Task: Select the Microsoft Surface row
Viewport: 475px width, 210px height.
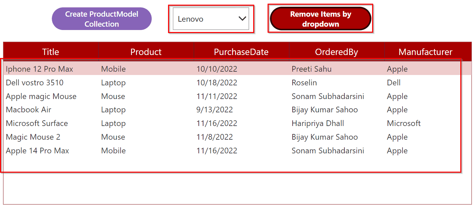Action: coord(237,123)
